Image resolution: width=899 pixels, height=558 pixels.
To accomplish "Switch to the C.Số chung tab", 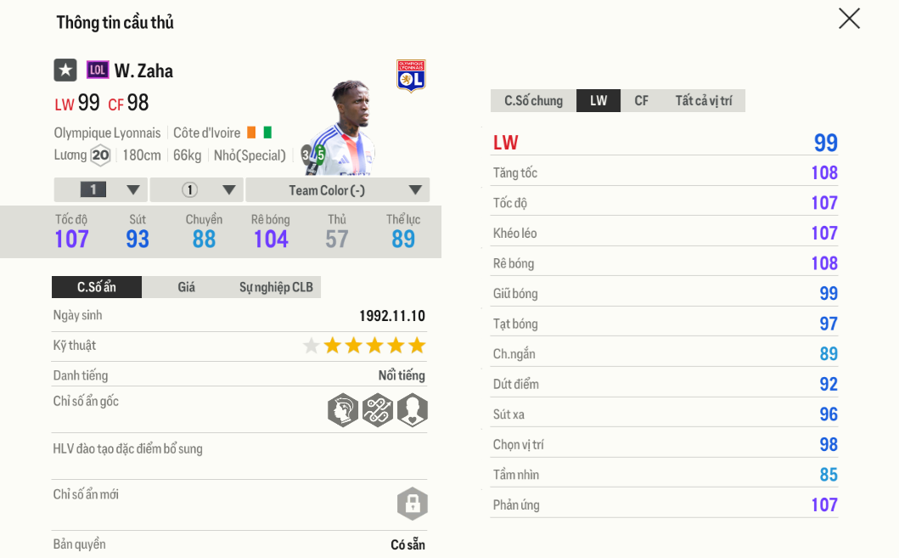I will 533,100.
